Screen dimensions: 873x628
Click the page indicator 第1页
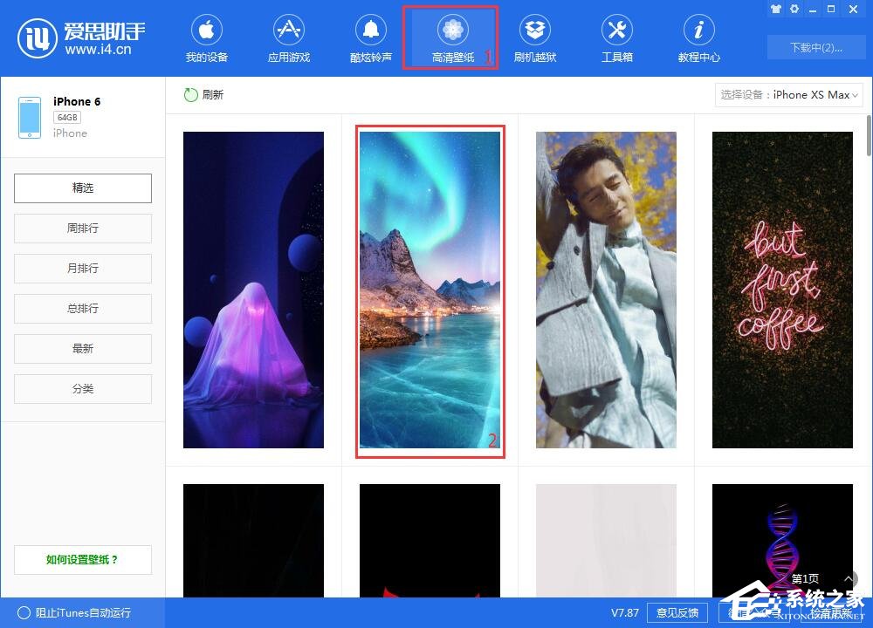click(804, 578)
